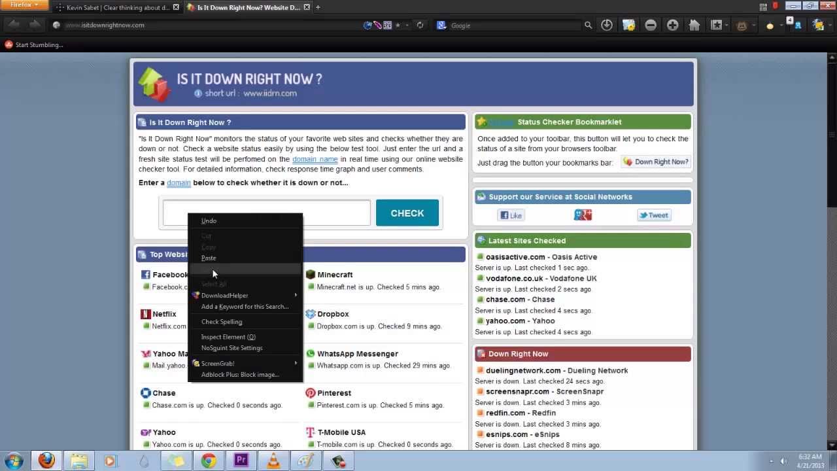Open the Yahoo link in Top Websites
Viewport: 837px width, 471px height.
click(163, 432)
